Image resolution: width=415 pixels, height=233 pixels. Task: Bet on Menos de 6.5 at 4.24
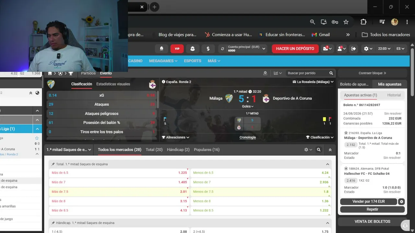click(x=261, y=173)
